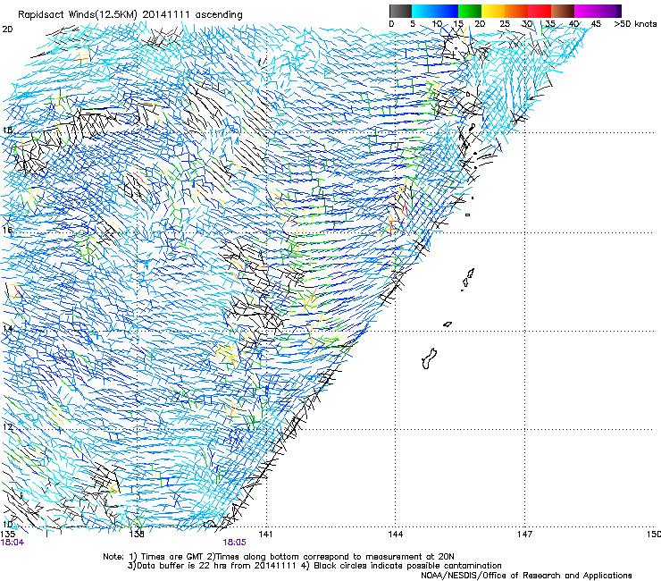Screen dimensions: 661x581
Task: Pick the gray 0-5 knots legend segment
Action: pyautogui.click(x=400, y=11)
